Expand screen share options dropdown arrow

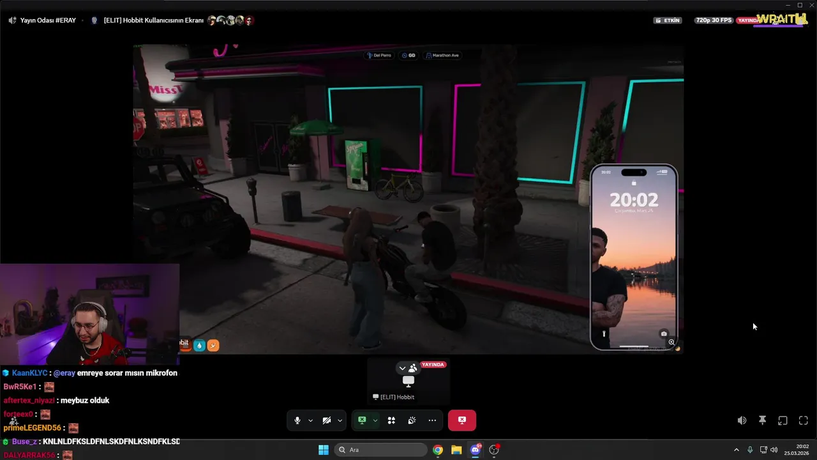[375, 420]
